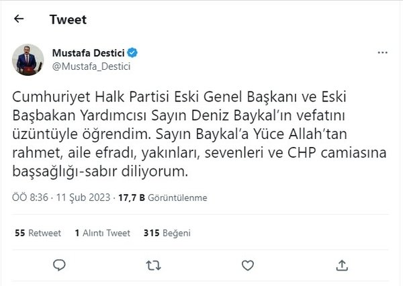Open the Mustafa Destici display name link
This screenshot has height=286, width=403.
pos(91,52)
